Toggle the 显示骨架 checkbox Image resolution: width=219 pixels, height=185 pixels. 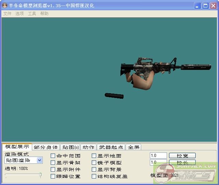pyautogui.click(x=53, y=163)
